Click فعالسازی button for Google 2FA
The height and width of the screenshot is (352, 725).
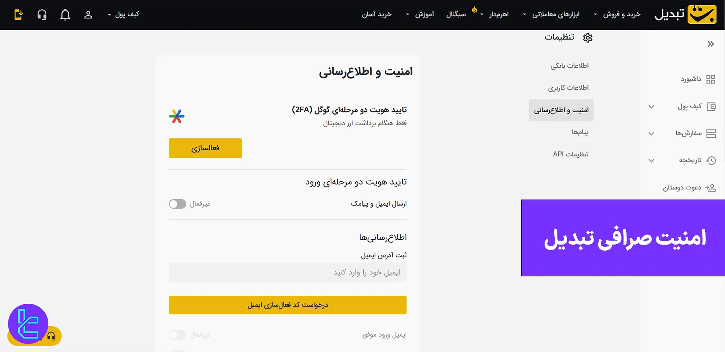205,148
